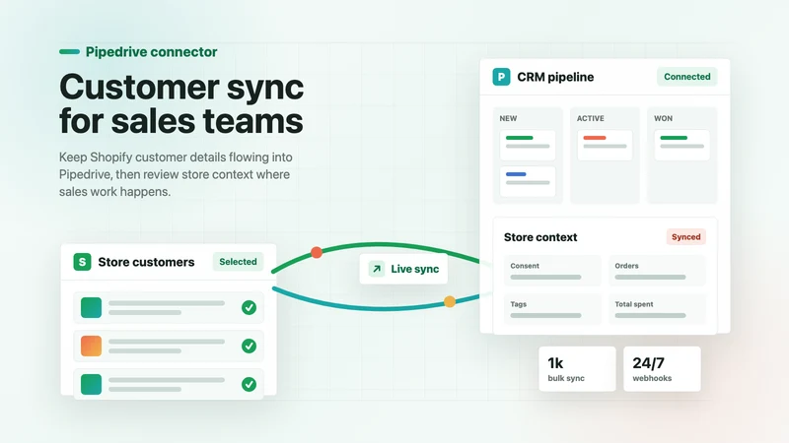Click the Store customers title

(146, 262)
